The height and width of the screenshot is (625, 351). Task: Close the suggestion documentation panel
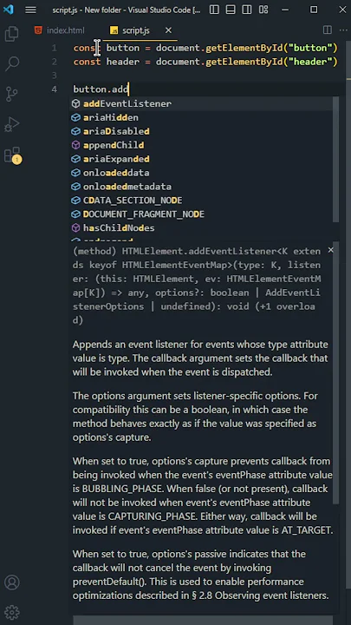[x=330, y=250]
